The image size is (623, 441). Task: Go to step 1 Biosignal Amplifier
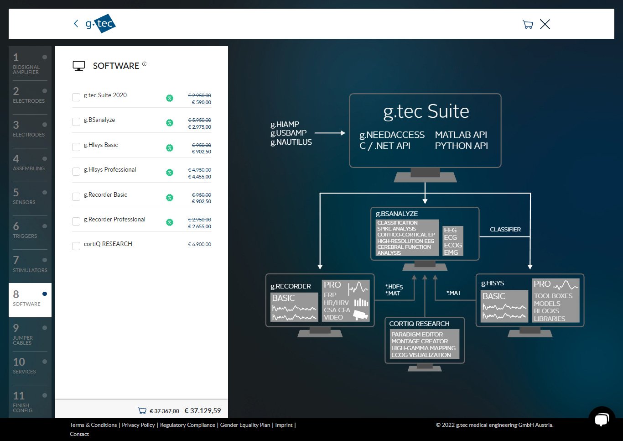coord(30,63)
